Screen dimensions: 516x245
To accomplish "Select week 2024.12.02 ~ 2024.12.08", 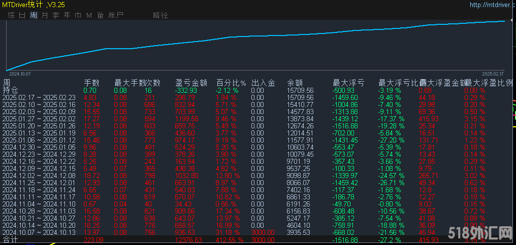I will coord(39,176).
